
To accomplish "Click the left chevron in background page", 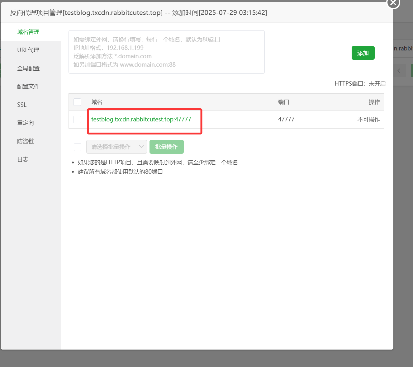I will [399, 71].
